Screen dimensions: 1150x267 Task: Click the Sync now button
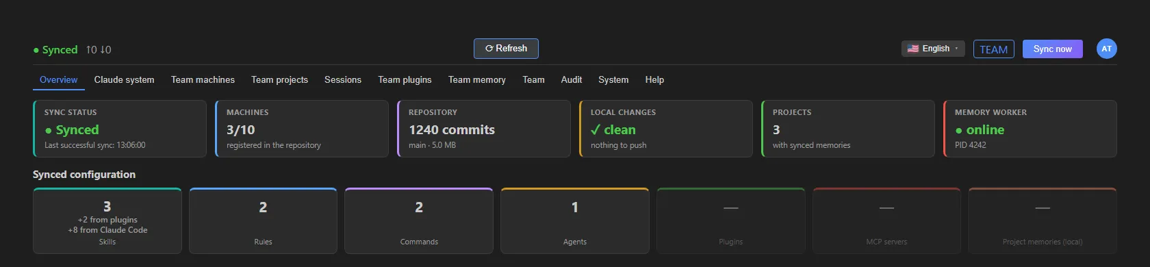(x=1052, y=49)
